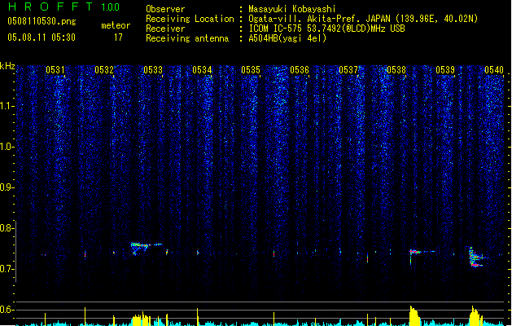Click the Receiving Location label
This screenshot has height=326, width=512.
190,19
